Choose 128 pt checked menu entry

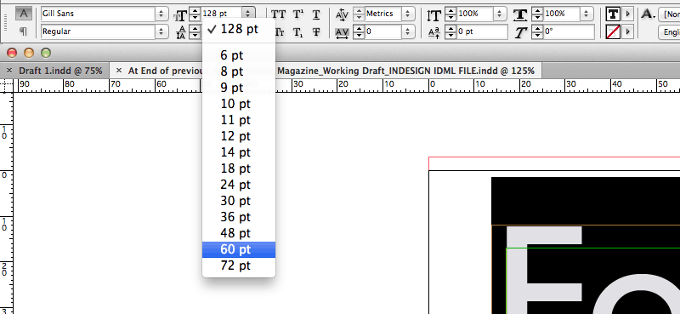click(239, 29)
